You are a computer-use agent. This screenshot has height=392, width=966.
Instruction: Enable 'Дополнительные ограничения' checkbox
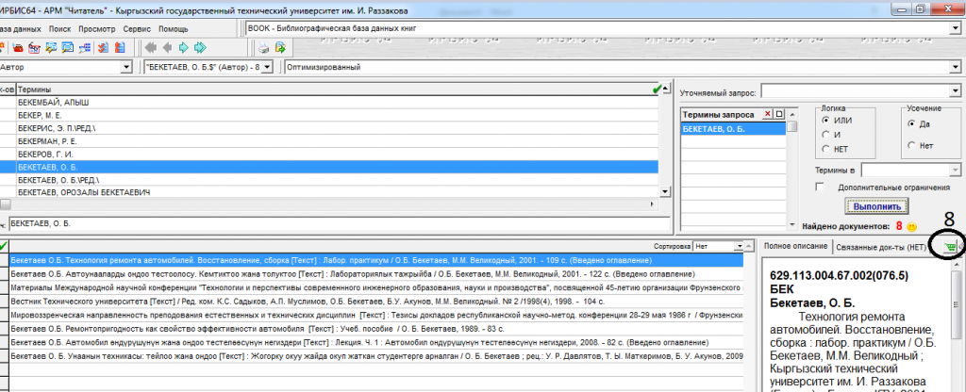click(x=822, y=187)
